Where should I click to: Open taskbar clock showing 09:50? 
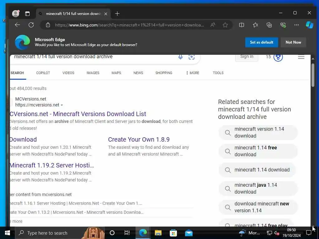291,233
